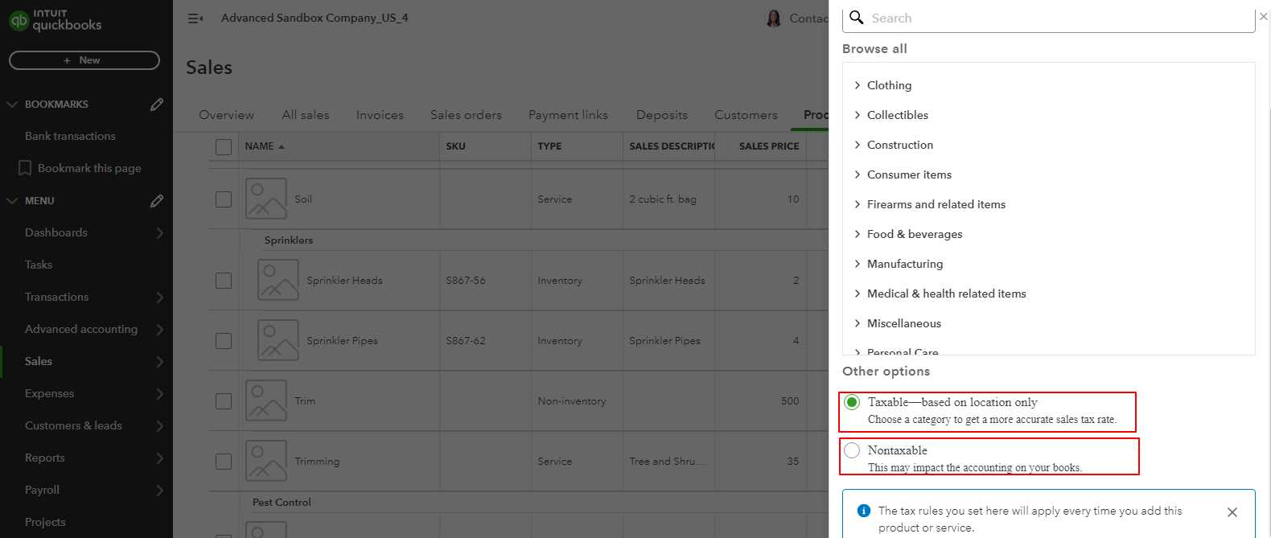Open Tasks in the sidebar
Viewport: 1271px width, 538px height.
point(39,265)
